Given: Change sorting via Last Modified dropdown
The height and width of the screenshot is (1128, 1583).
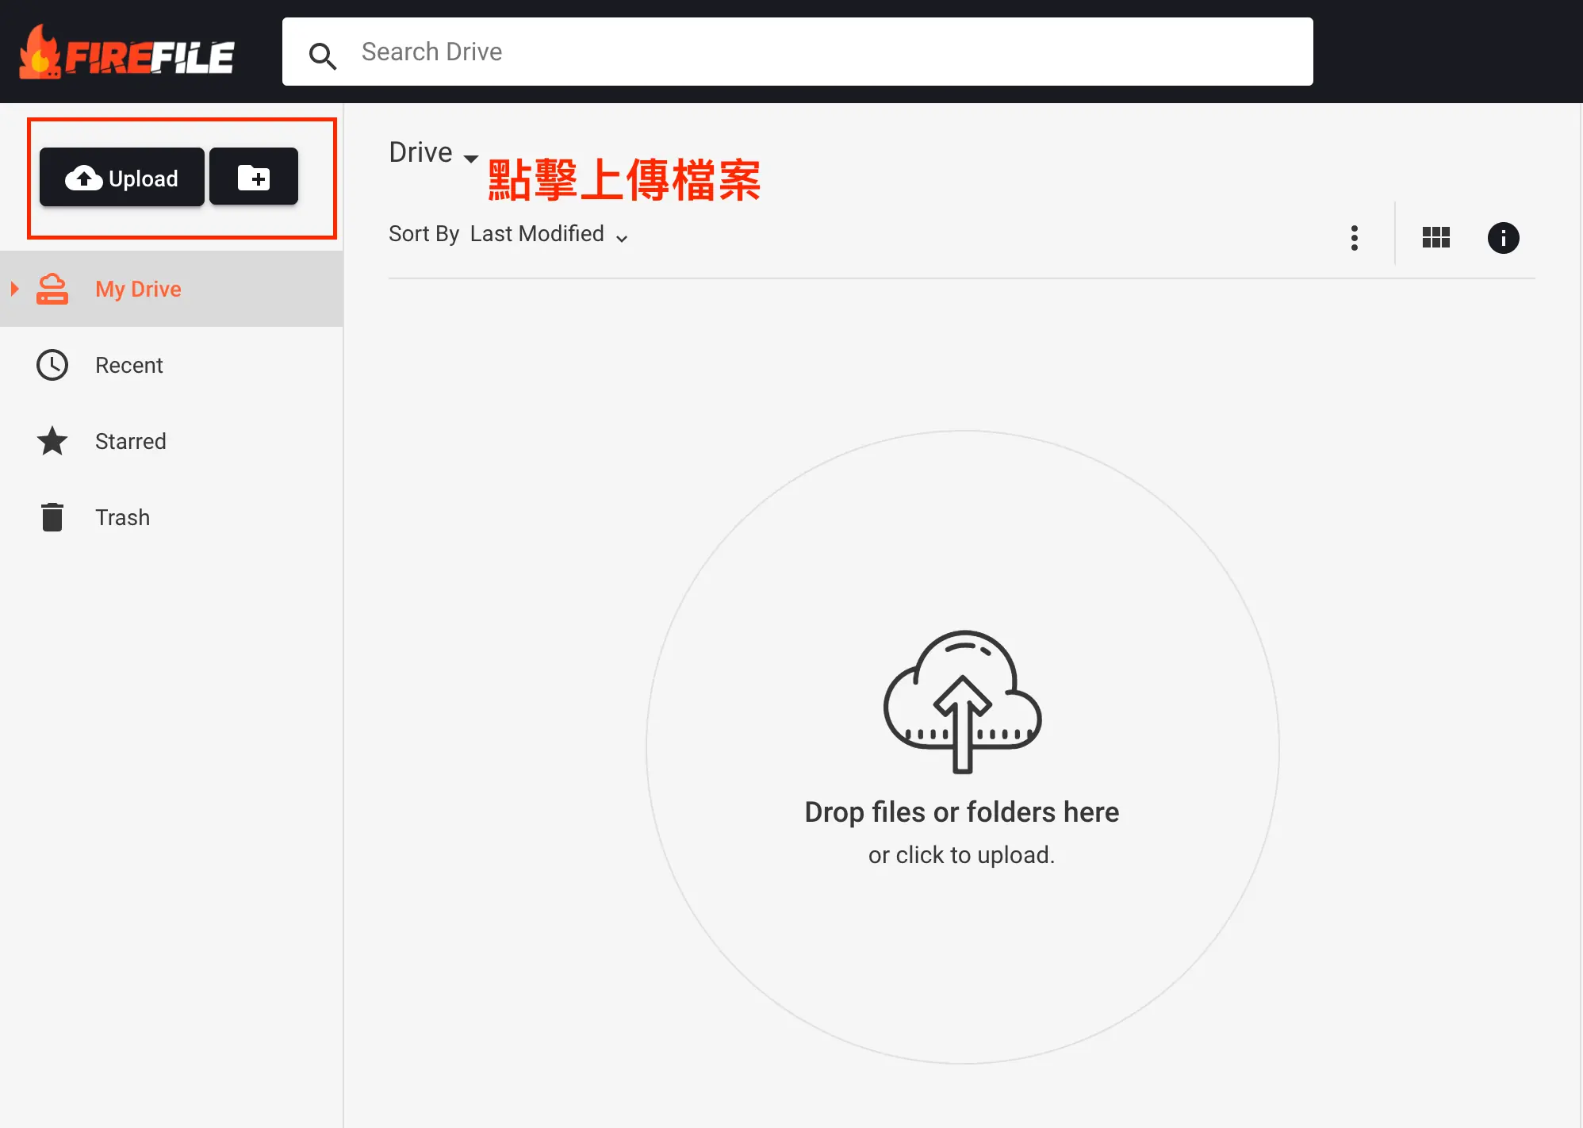Looking at the screenshot, I should (549, 235).
